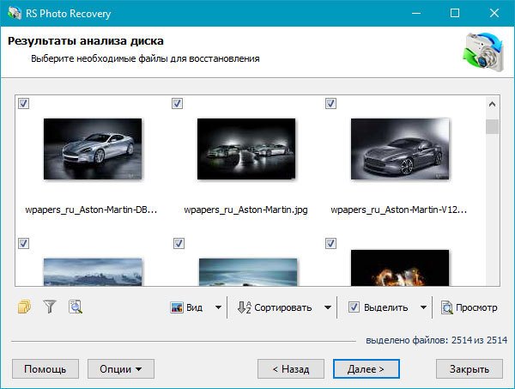Expand the Выделить dropdown arrow
This screenshot has height=389, width=515.
[424, 307]
